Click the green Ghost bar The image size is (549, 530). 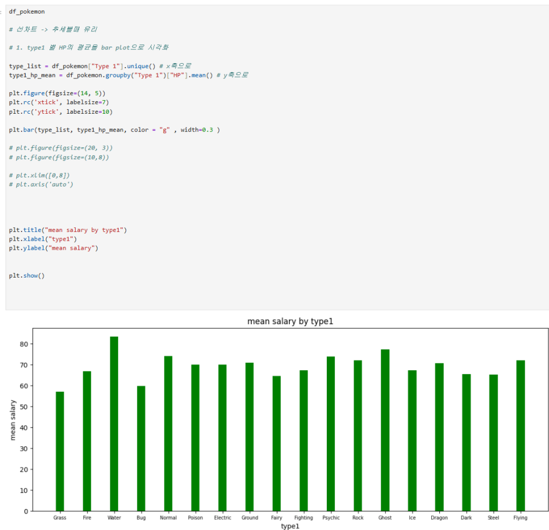pos(385,430)
